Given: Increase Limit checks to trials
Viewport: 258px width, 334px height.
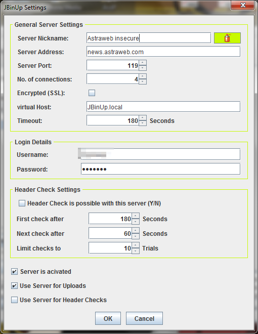Looking at the screenshot, I should (136, 245).
